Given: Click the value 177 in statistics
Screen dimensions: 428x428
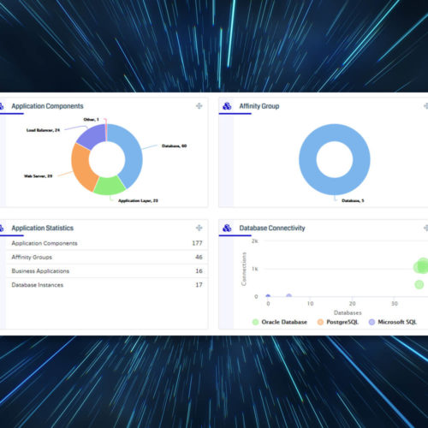Looking at the screenshot, I should tap(197, 243).
